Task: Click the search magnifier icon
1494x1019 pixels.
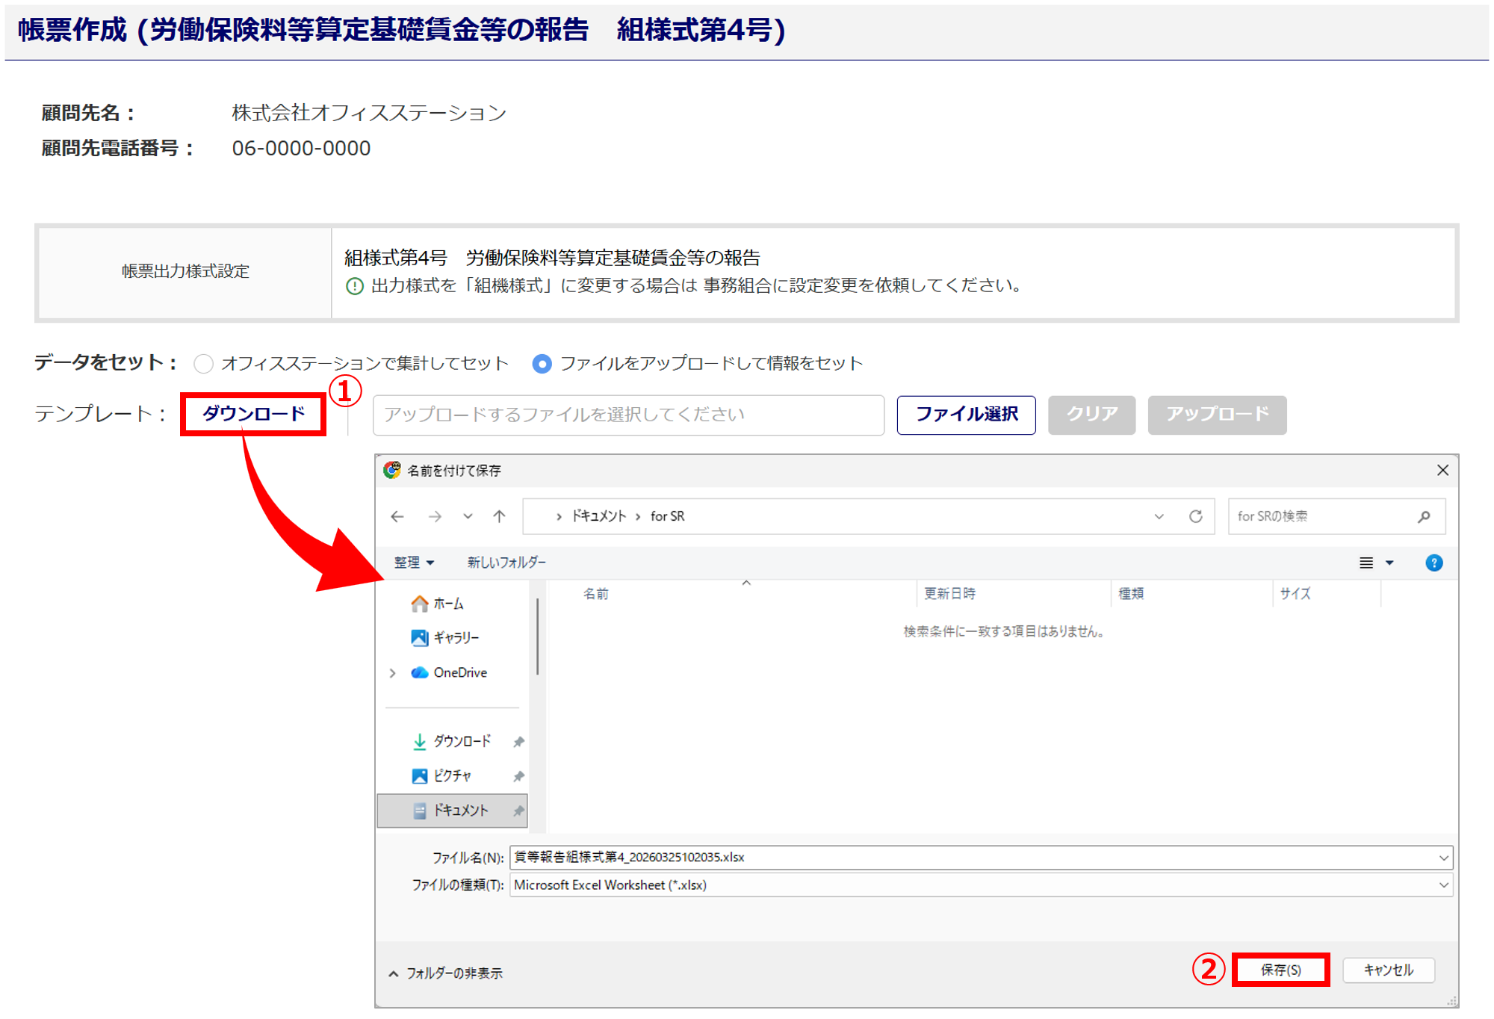Action: coord(1424,516)
